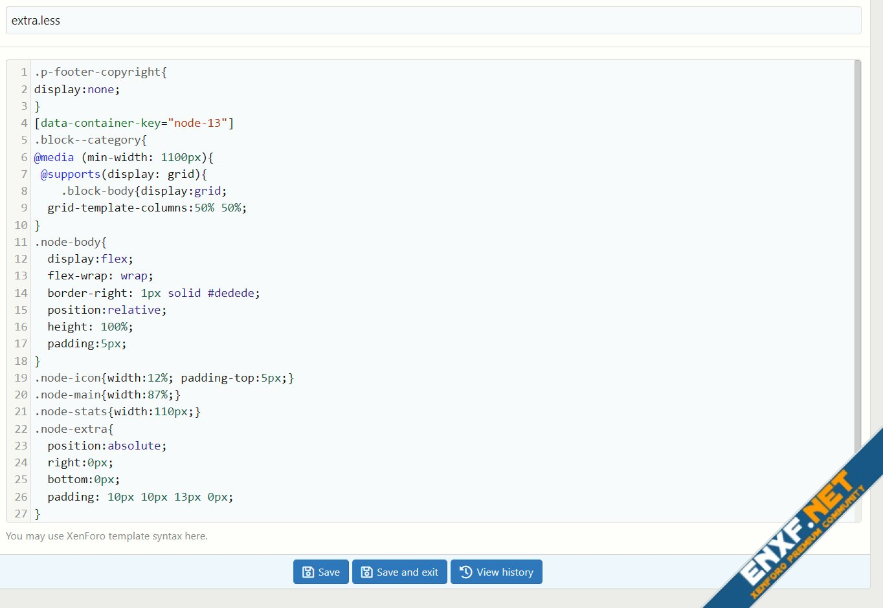Click line 5 '.block--category{'
The height and width of the screenshot is (608, 883).
click(x=91, y=140)
